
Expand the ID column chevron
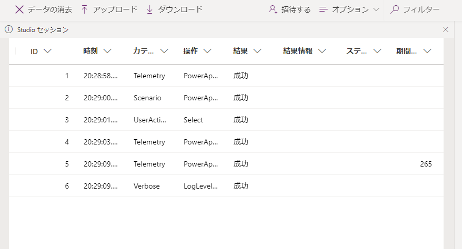[x=47, y=51]
